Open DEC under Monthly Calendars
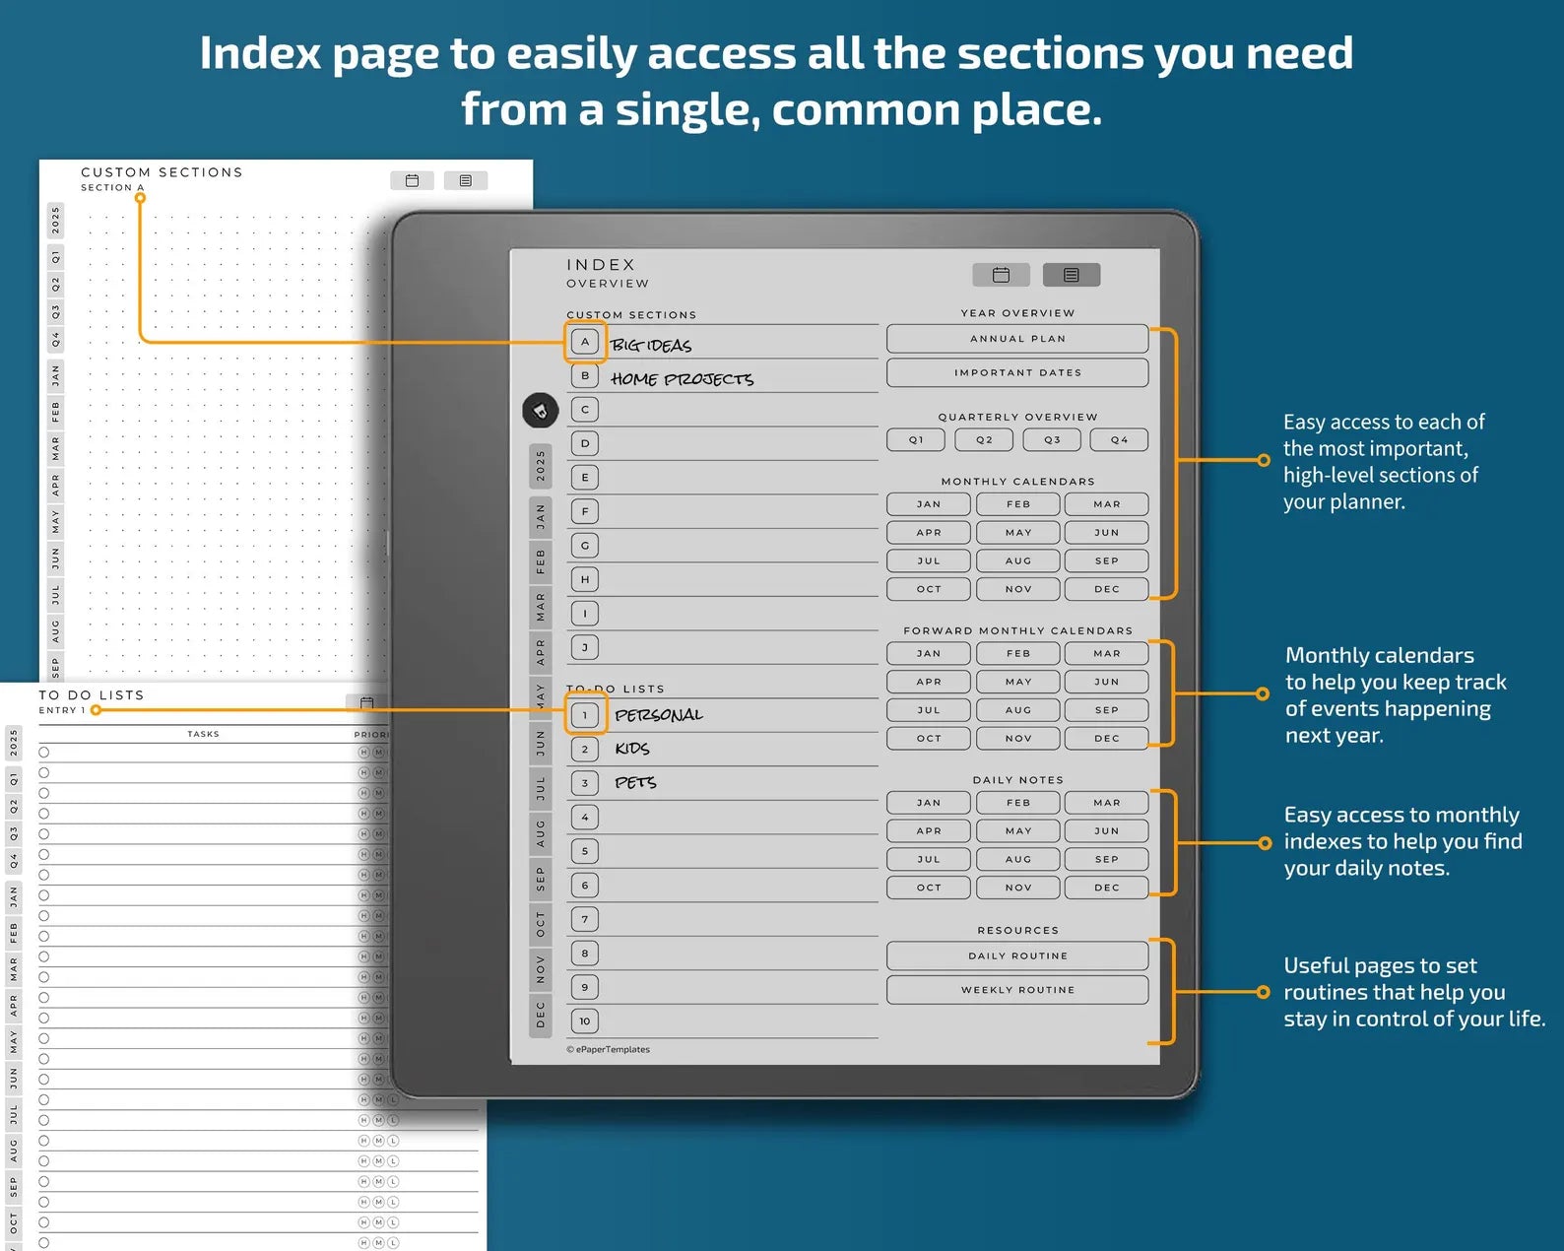 [x=1107, y=589]
